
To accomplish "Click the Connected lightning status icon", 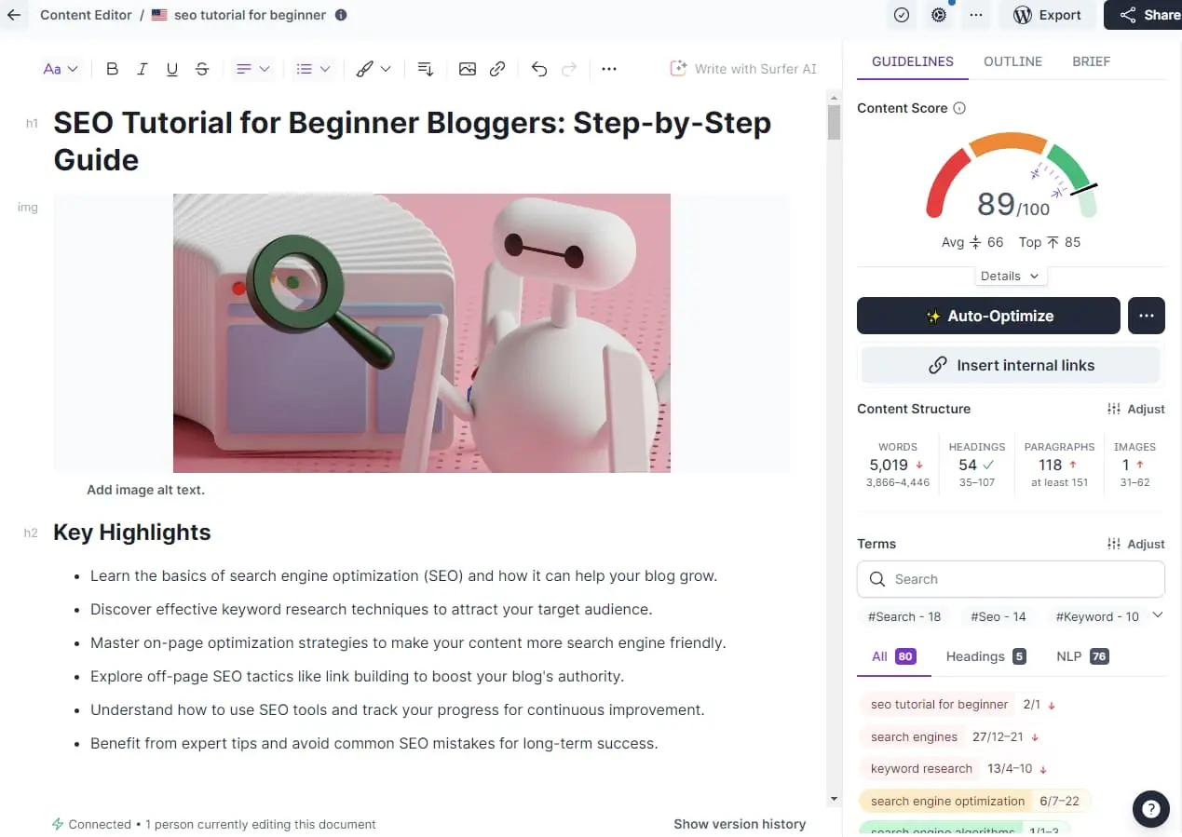I will [58, 824].
